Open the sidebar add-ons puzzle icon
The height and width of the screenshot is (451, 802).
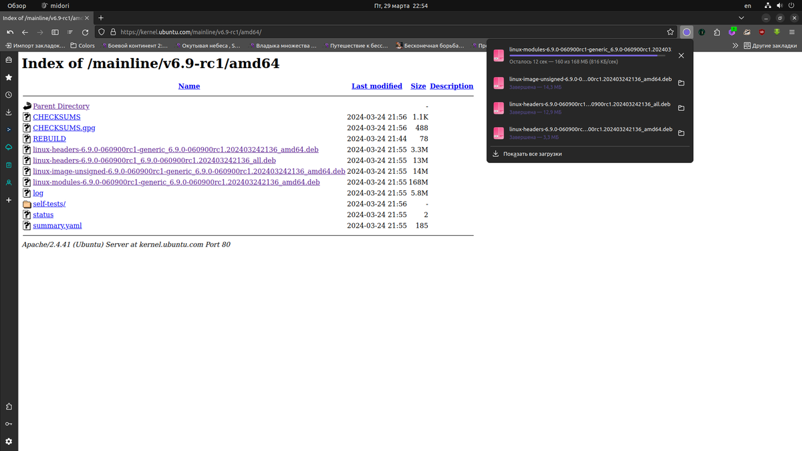tap(9, 407)
